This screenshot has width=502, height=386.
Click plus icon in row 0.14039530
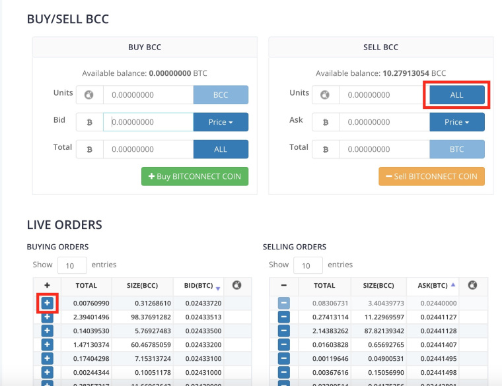click(x=47, y=331)
